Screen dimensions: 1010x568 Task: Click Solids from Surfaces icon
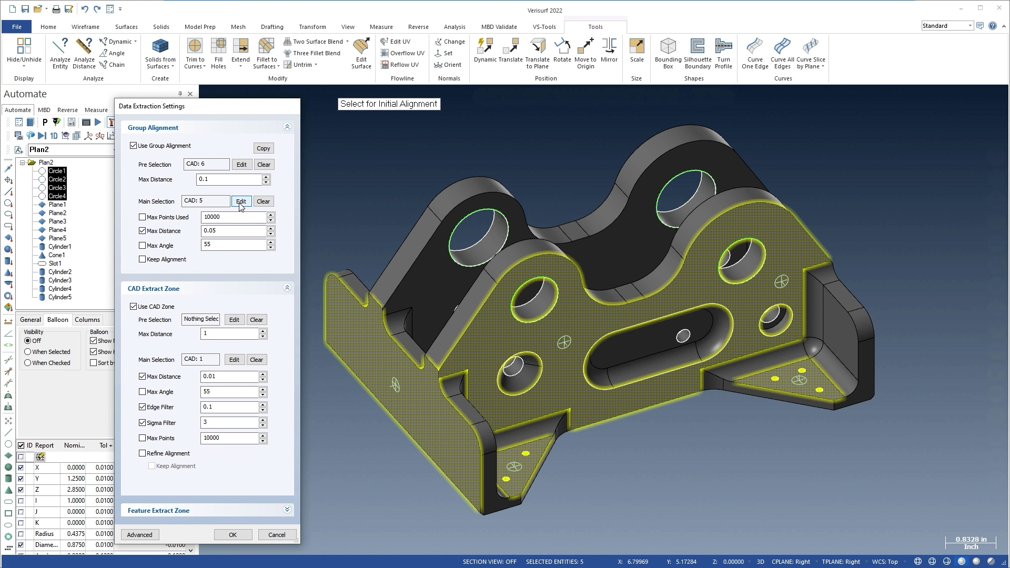160,53
